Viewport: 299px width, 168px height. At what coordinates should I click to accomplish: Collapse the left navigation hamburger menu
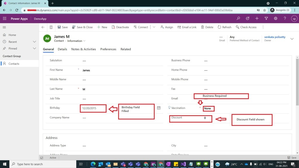pyautogui.click(x=4, y=27)
